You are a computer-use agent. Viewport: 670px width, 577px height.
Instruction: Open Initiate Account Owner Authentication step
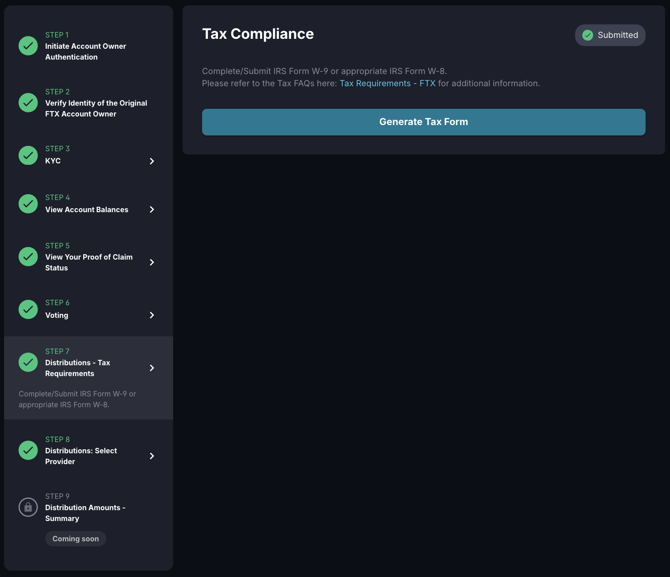pos(85,51)
